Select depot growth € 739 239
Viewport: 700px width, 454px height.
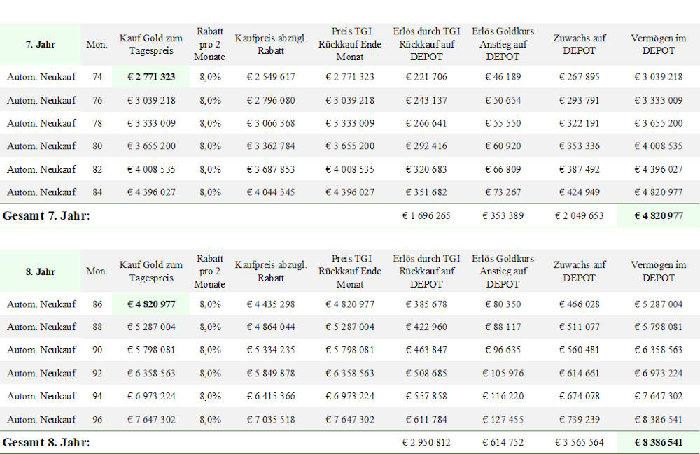580,419
